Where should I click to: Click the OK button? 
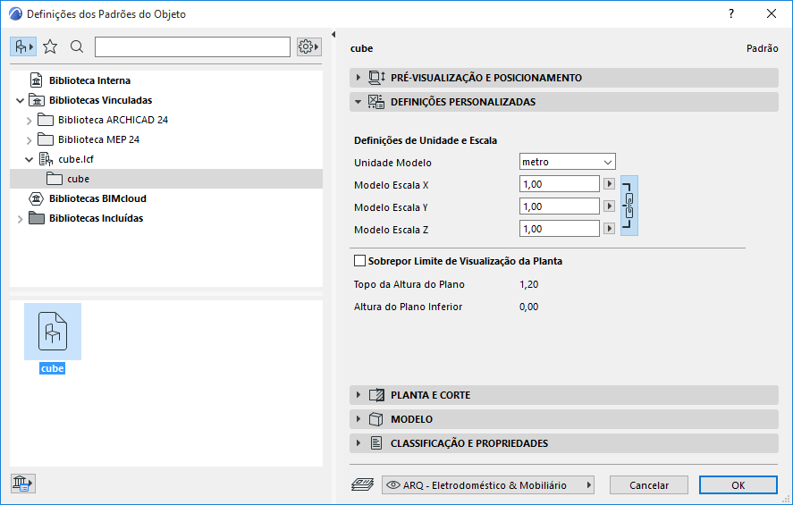click(738, 485)
